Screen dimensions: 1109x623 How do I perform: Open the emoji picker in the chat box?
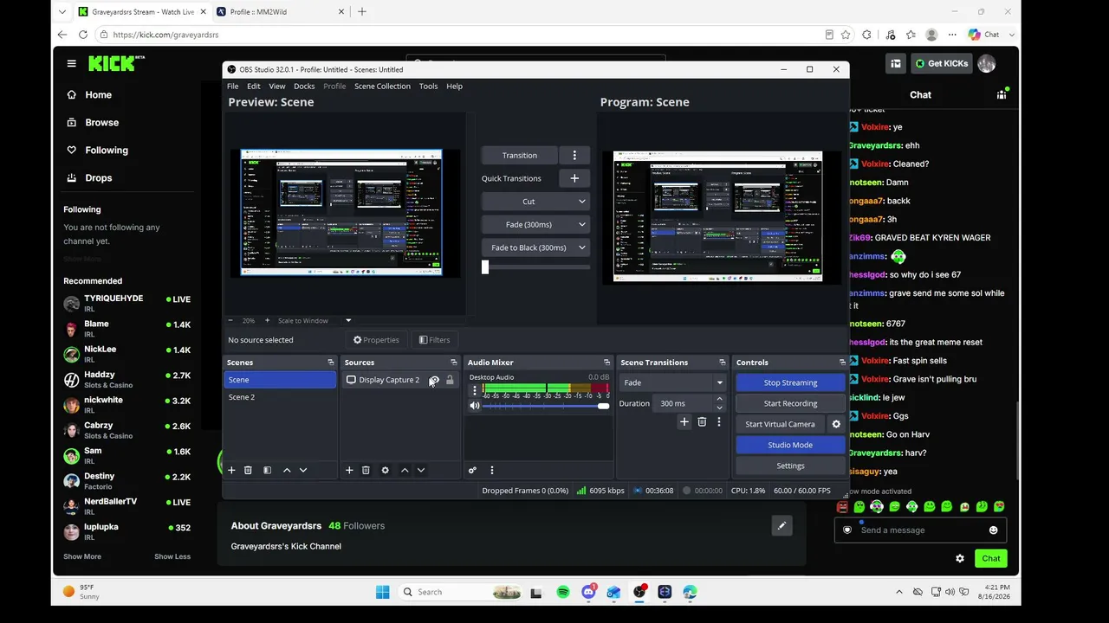coord(993,530)
